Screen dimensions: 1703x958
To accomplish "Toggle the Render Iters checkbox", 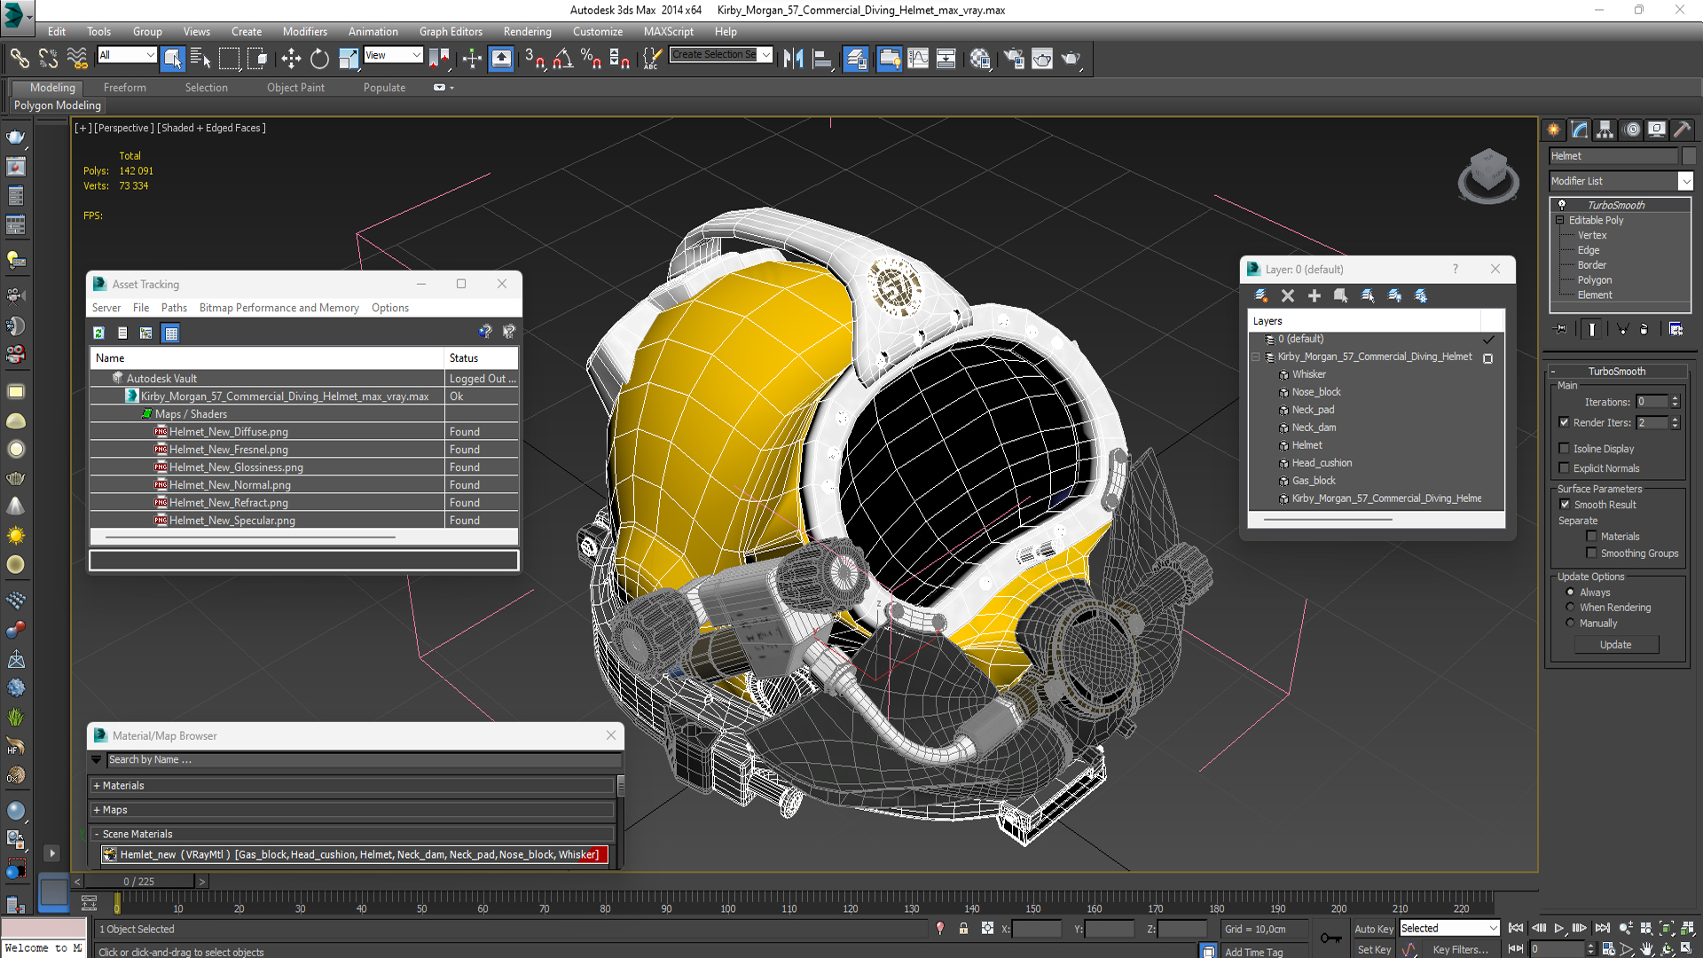I will pos(1565,422).
